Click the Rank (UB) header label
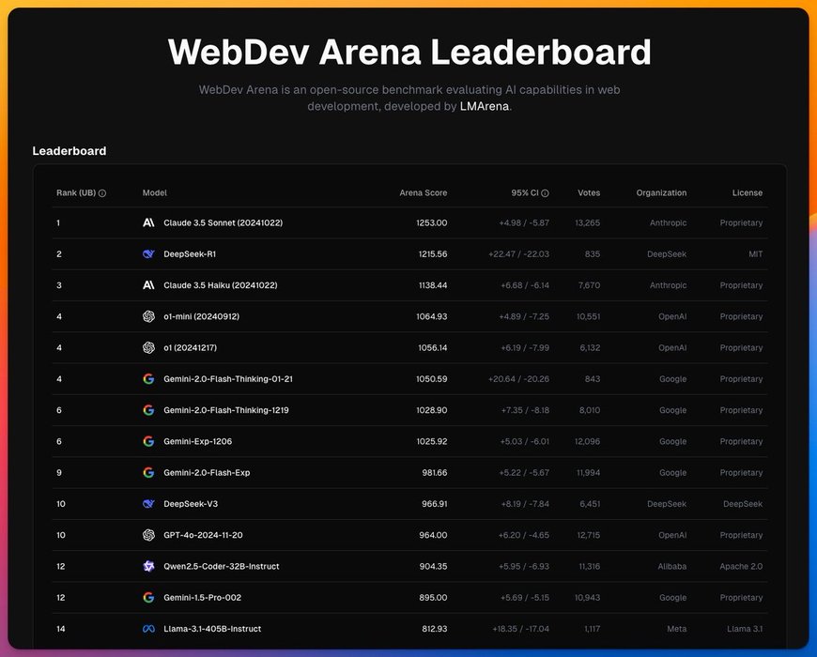817x657 pixels. click(x=76, y=192)
